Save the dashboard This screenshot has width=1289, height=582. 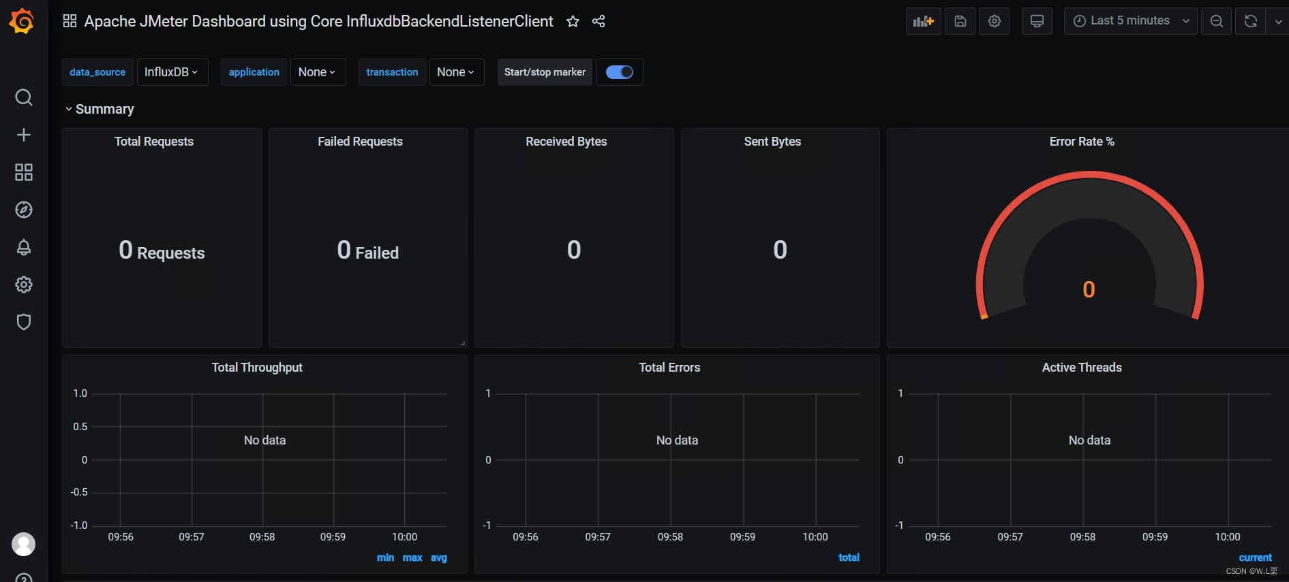pyautogui.click(x=960, y=21)
